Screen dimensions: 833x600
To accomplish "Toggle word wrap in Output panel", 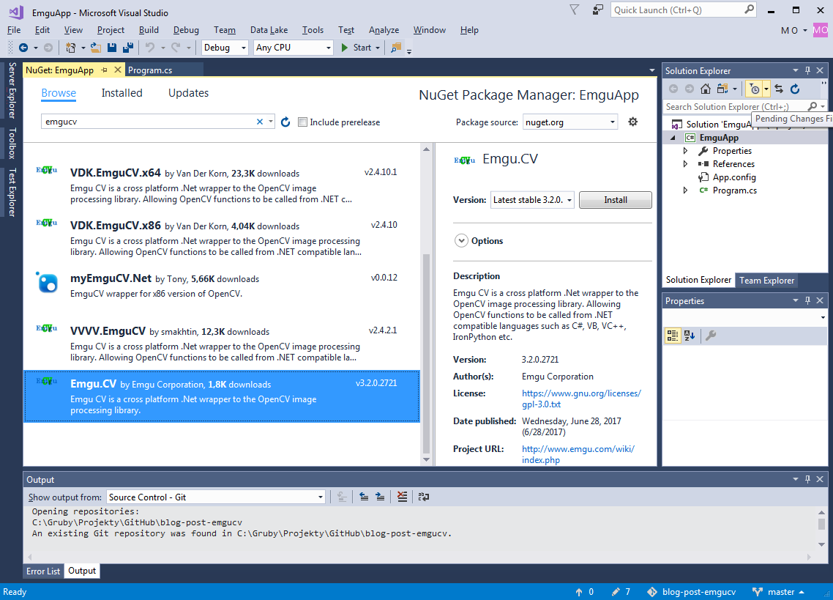I will [424, 497].
